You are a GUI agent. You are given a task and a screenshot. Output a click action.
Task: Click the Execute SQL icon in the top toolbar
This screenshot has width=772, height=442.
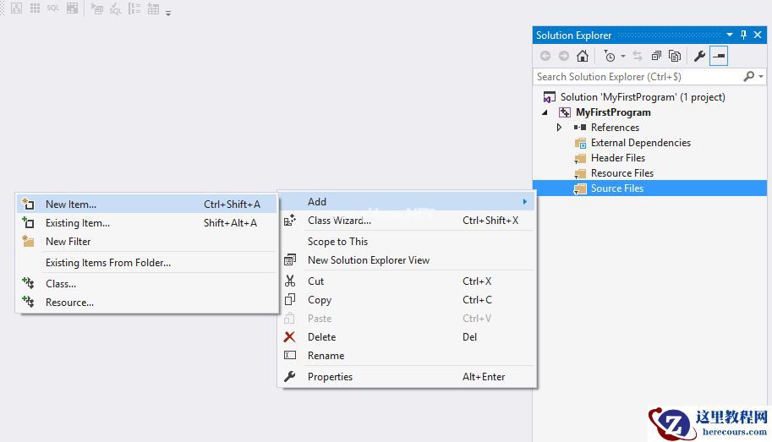pos(97,8)
